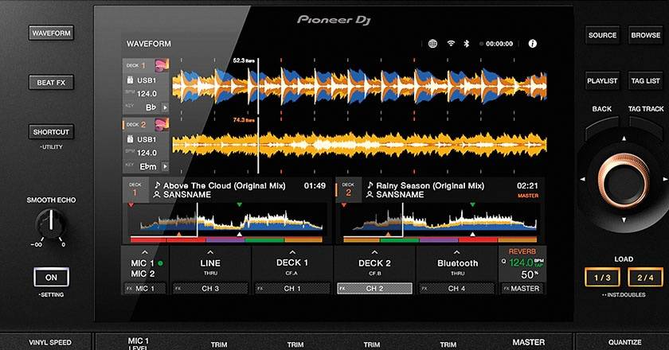Toggle the FX CH 3 assign button
This screenshot has height=350, width=669.
point(210,289)
